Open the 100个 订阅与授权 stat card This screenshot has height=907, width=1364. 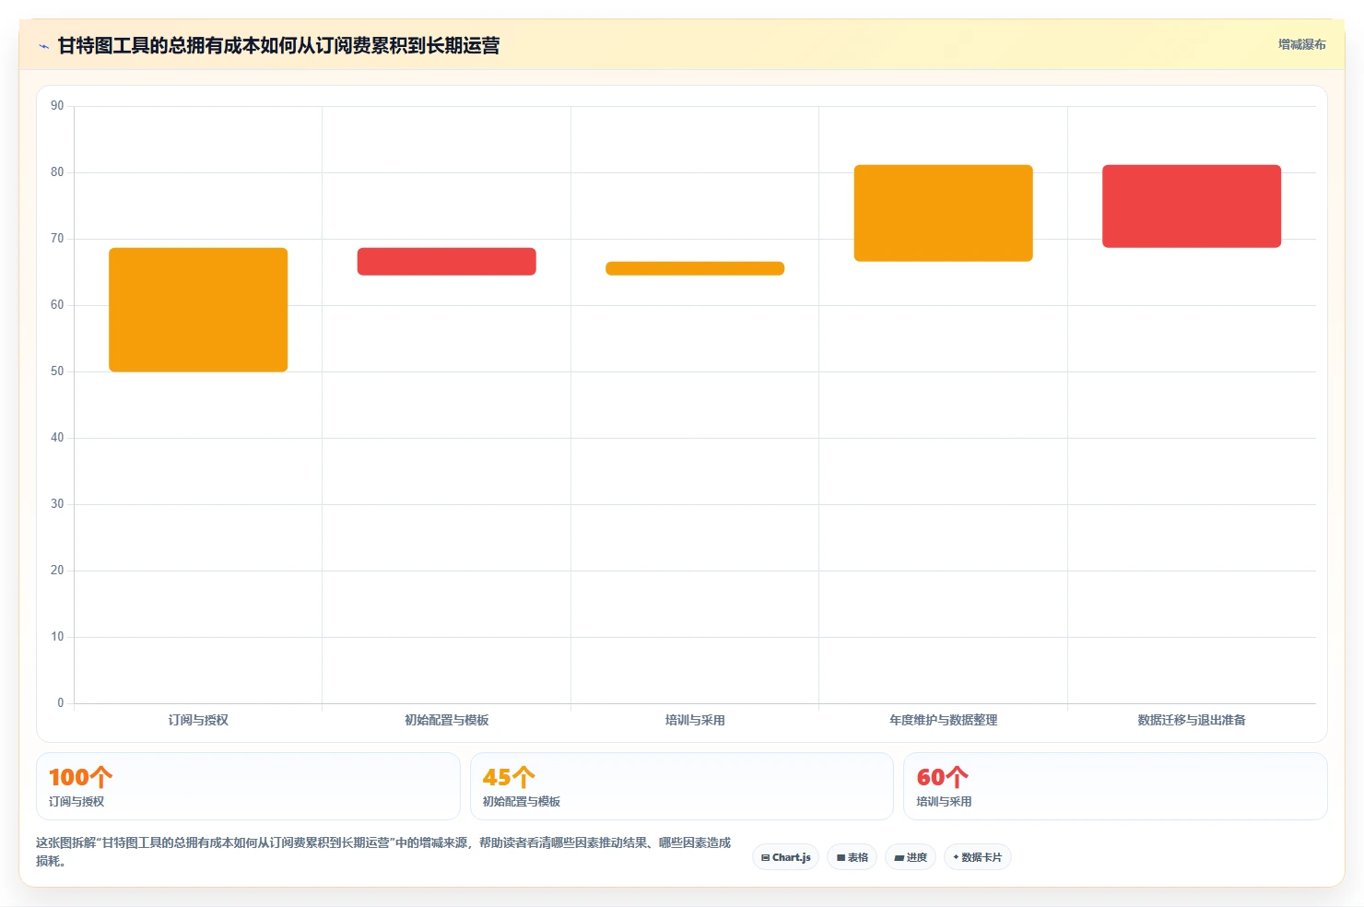point(248,786)
